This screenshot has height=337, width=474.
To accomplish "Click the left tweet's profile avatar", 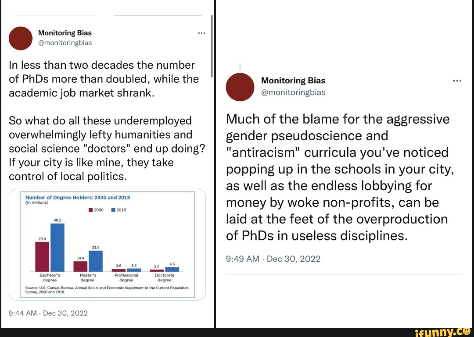I will (21, 38).
